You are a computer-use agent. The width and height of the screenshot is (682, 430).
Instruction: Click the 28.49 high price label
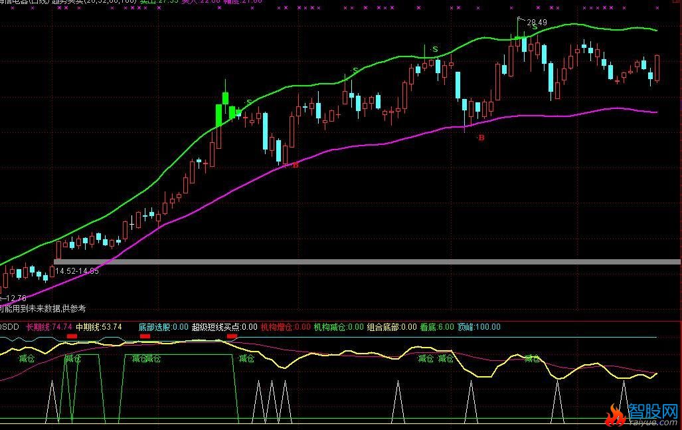(537, 22)
